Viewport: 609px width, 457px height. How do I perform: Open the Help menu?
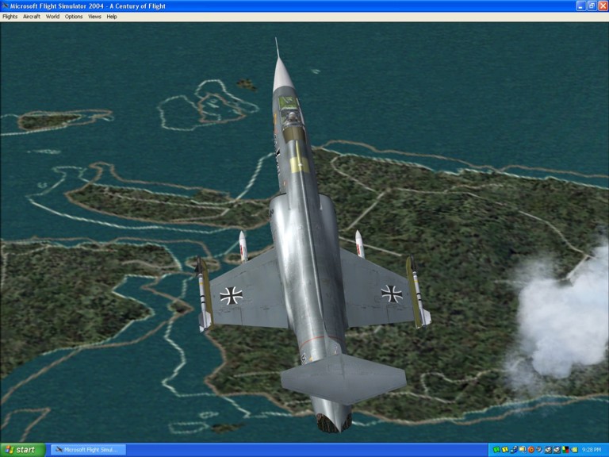click(112, 16)
